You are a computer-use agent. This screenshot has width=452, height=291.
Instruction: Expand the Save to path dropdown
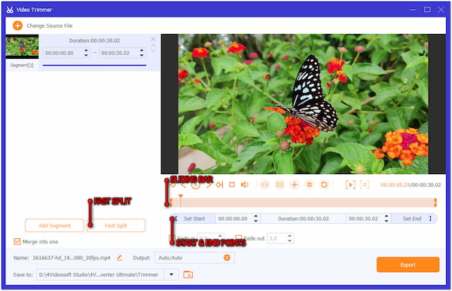171,274
